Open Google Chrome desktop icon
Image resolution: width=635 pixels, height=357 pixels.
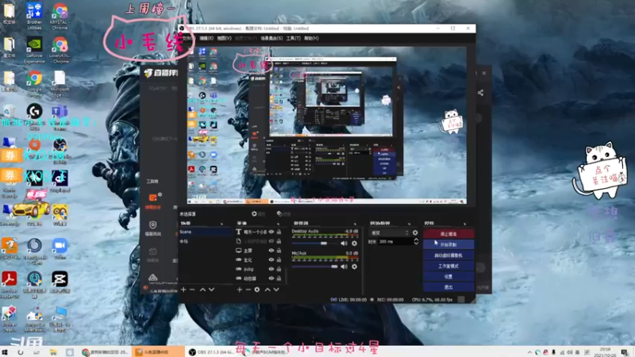pos(34,84)
